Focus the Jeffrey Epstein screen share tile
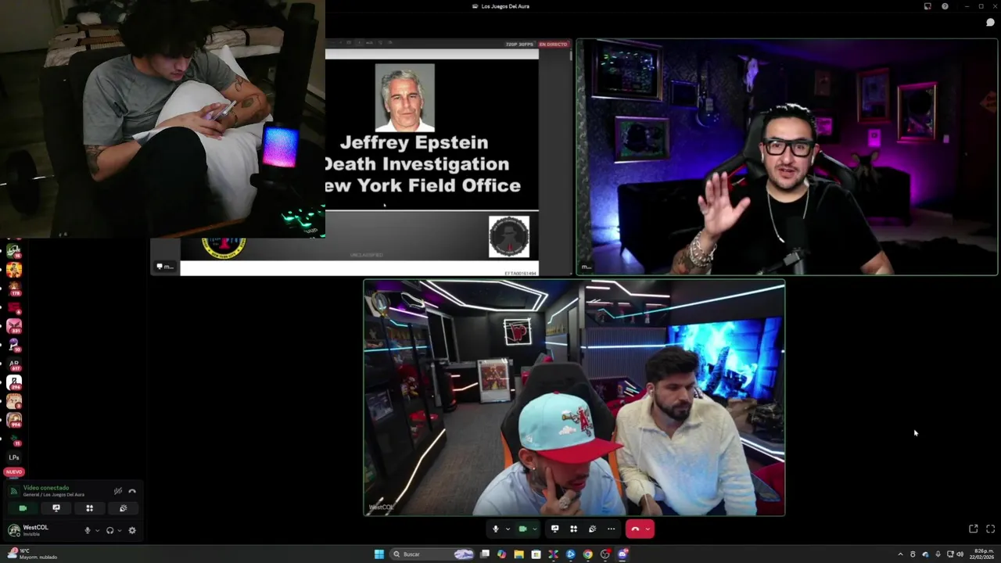Image resolution: width=1001 pixels, height=563 pixels. pos(361,157)
